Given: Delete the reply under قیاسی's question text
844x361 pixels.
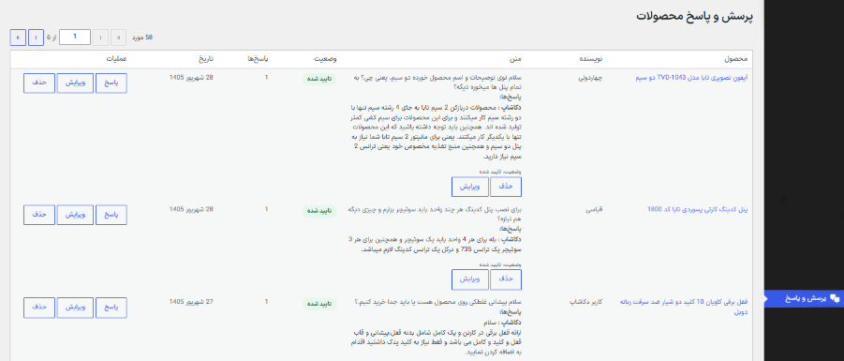Looking at the screenshot, I should (x=506, y=279).
